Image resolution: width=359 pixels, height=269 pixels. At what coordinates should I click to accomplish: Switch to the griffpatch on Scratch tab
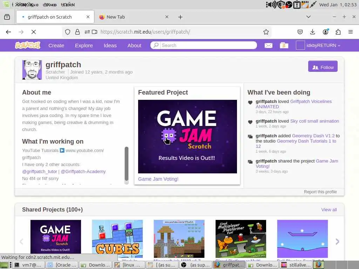55,17
